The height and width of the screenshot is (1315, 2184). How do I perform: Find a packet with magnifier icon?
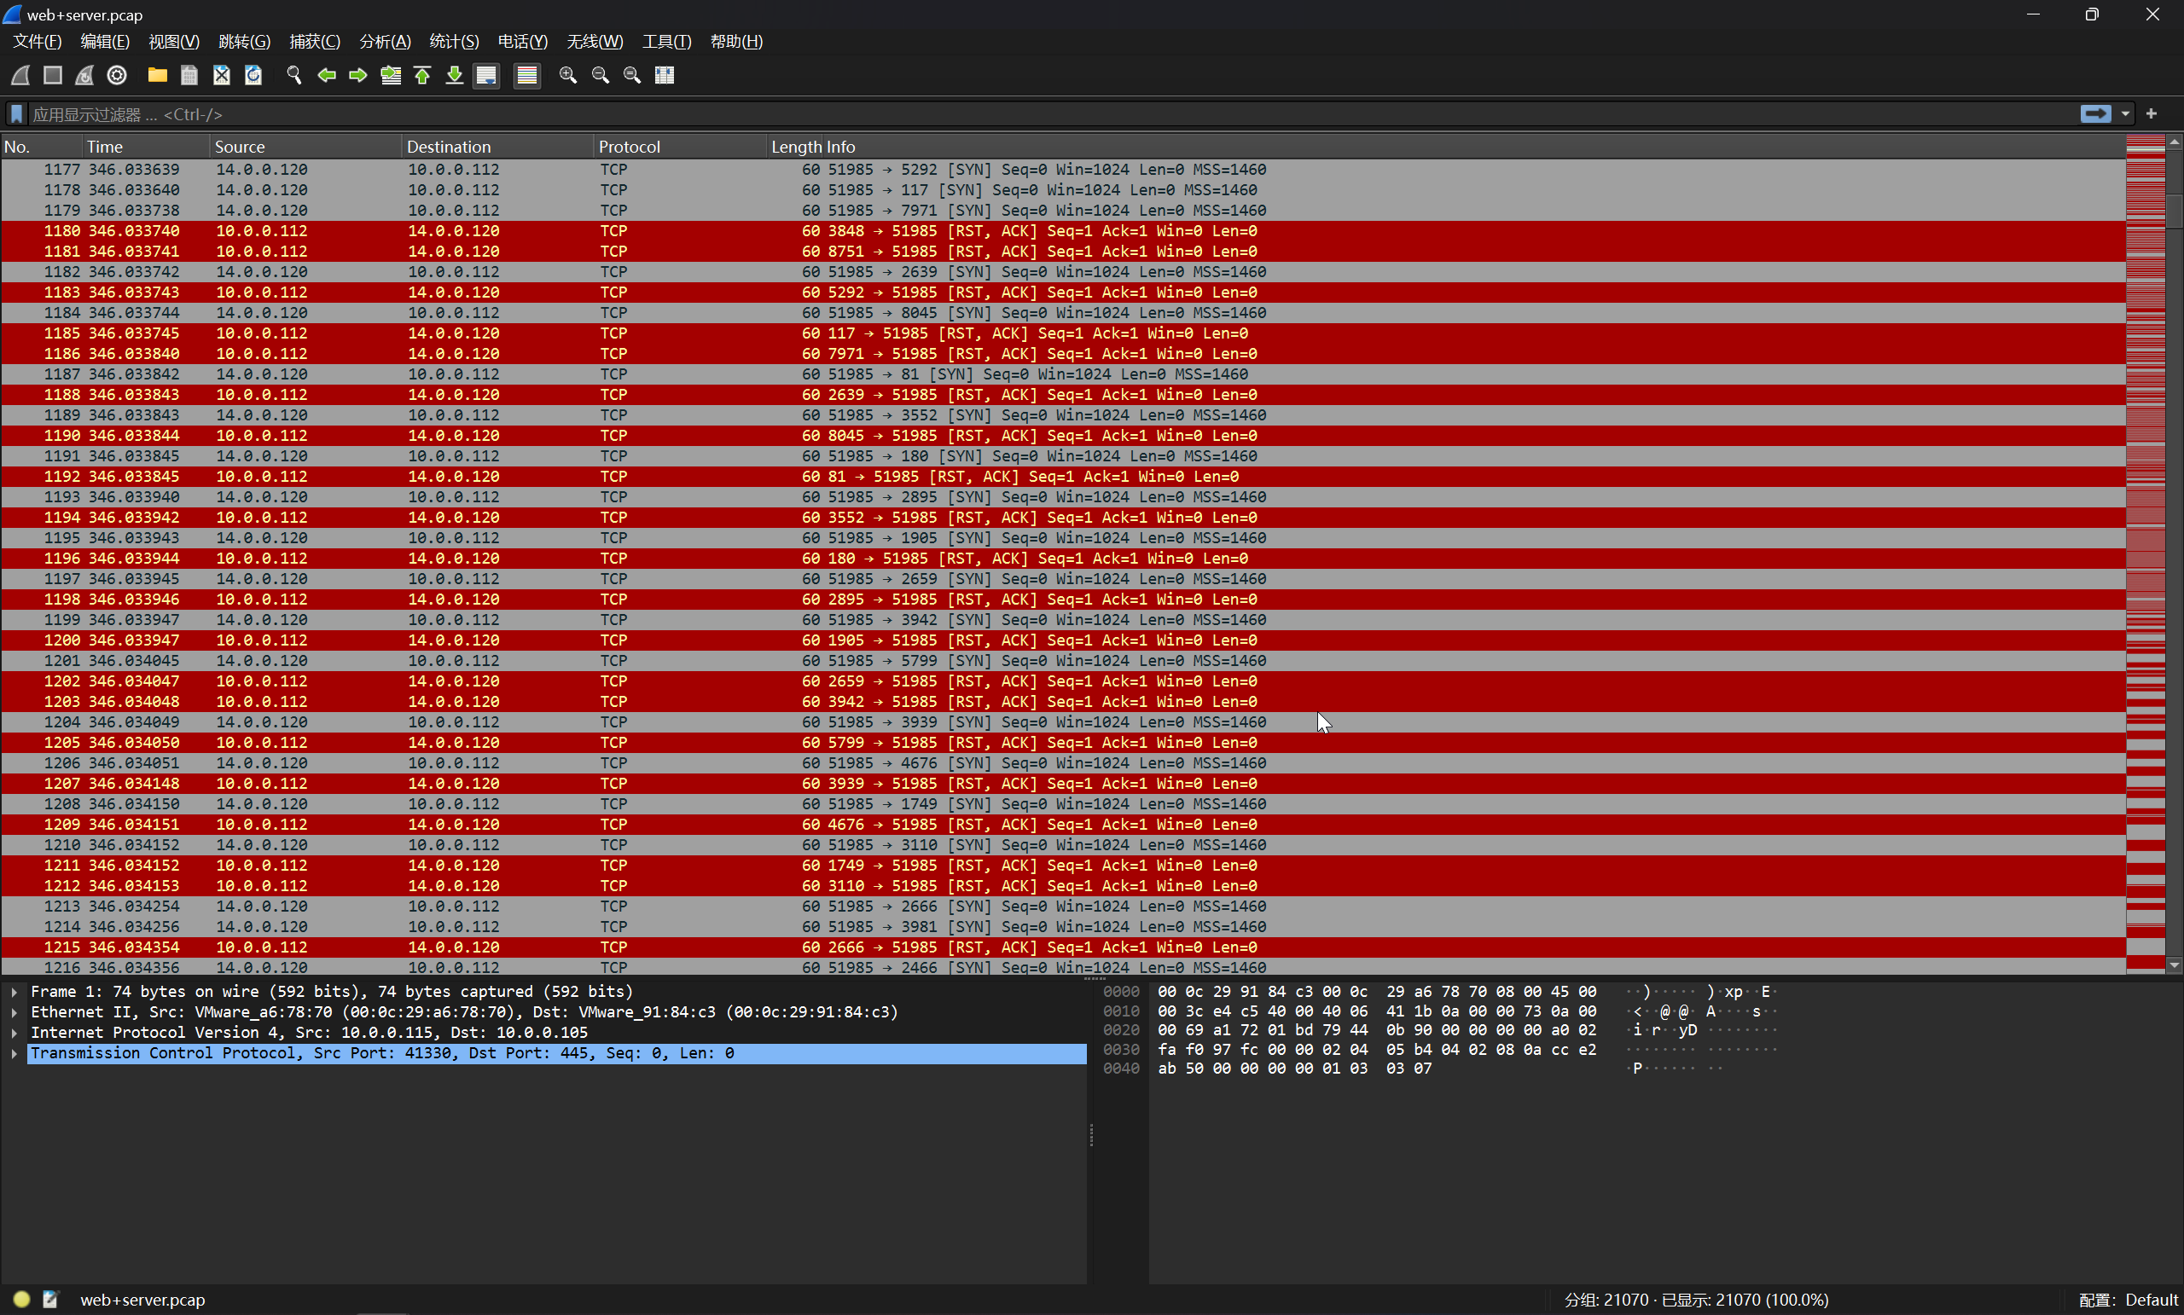294,75
